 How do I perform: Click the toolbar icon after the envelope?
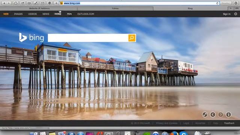(49, 3)
